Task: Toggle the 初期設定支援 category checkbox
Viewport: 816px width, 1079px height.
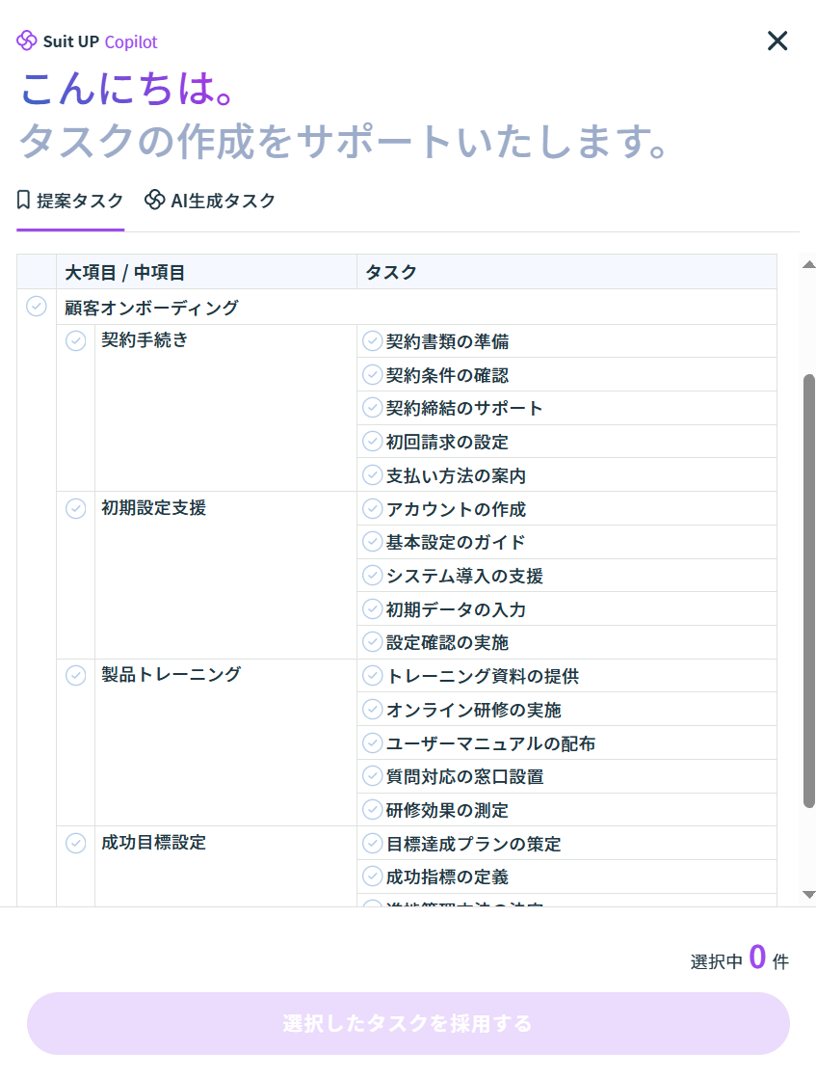Action: (76, 508)
